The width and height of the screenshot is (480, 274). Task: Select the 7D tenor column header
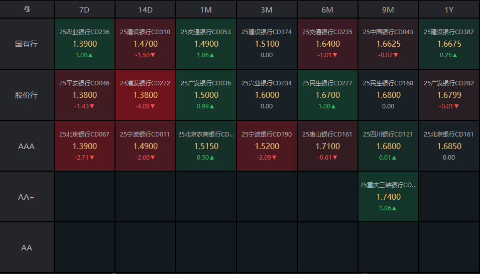84,10
